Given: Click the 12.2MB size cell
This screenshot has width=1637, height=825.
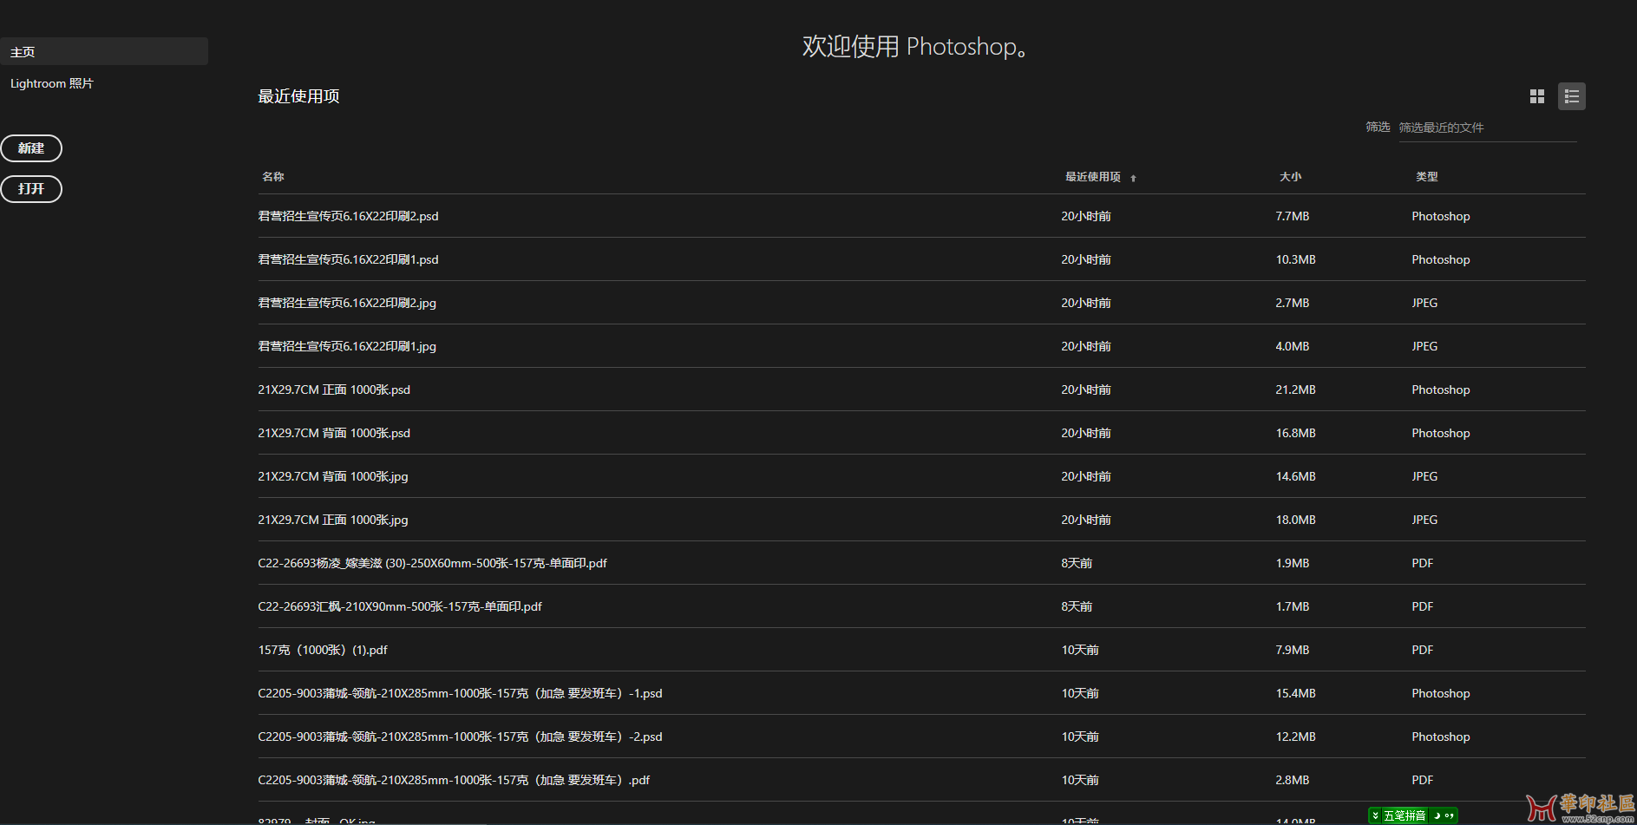Looking at the screenshot, I should (1295, 737).
